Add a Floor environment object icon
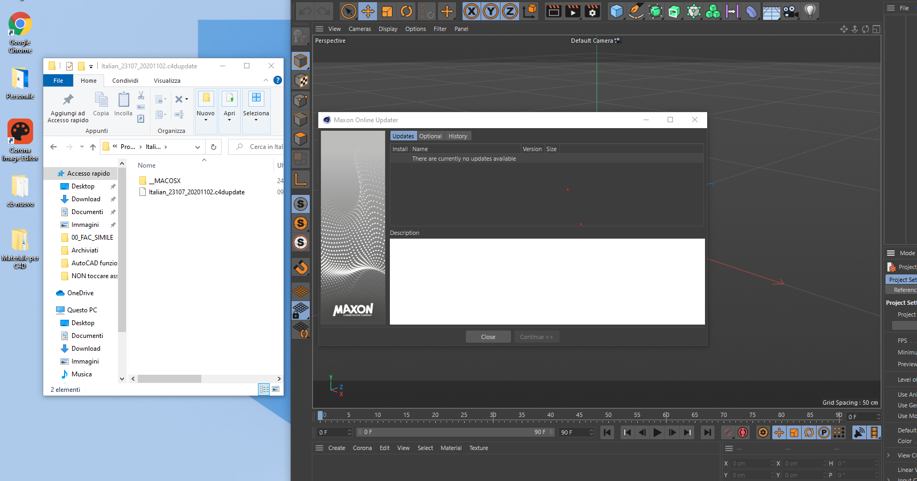917x481 pixels. [771, 11]
